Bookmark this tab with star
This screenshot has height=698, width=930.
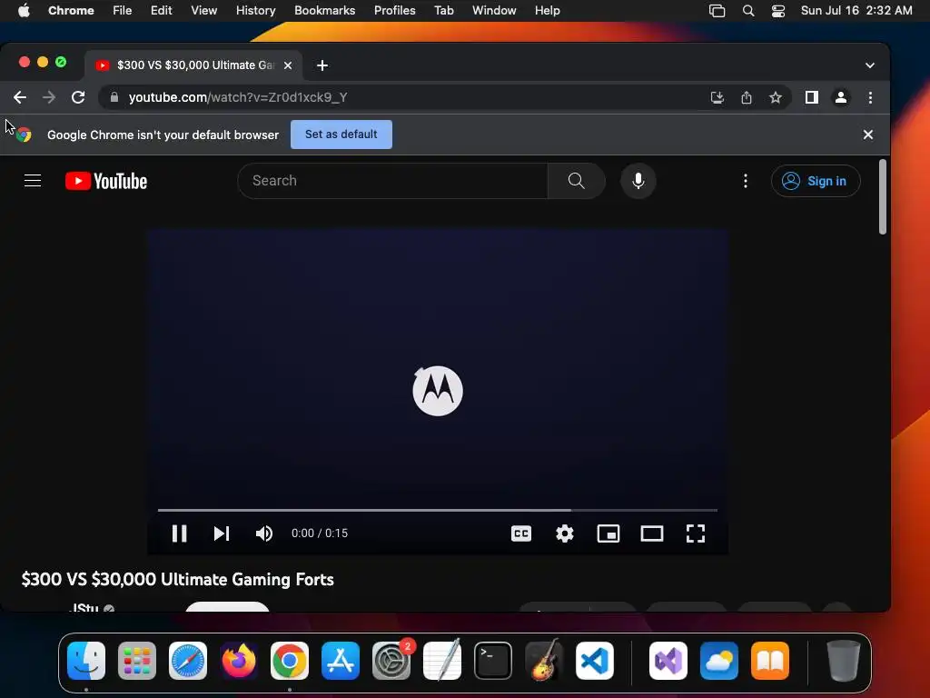click(x=776, y=97)
